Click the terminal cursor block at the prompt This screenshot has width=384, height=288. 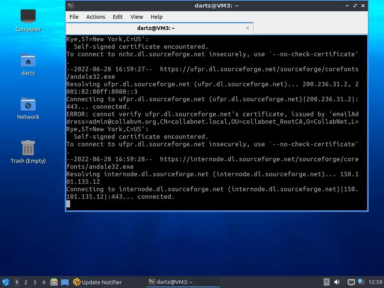pyautogui.click(x=68, y=204)
